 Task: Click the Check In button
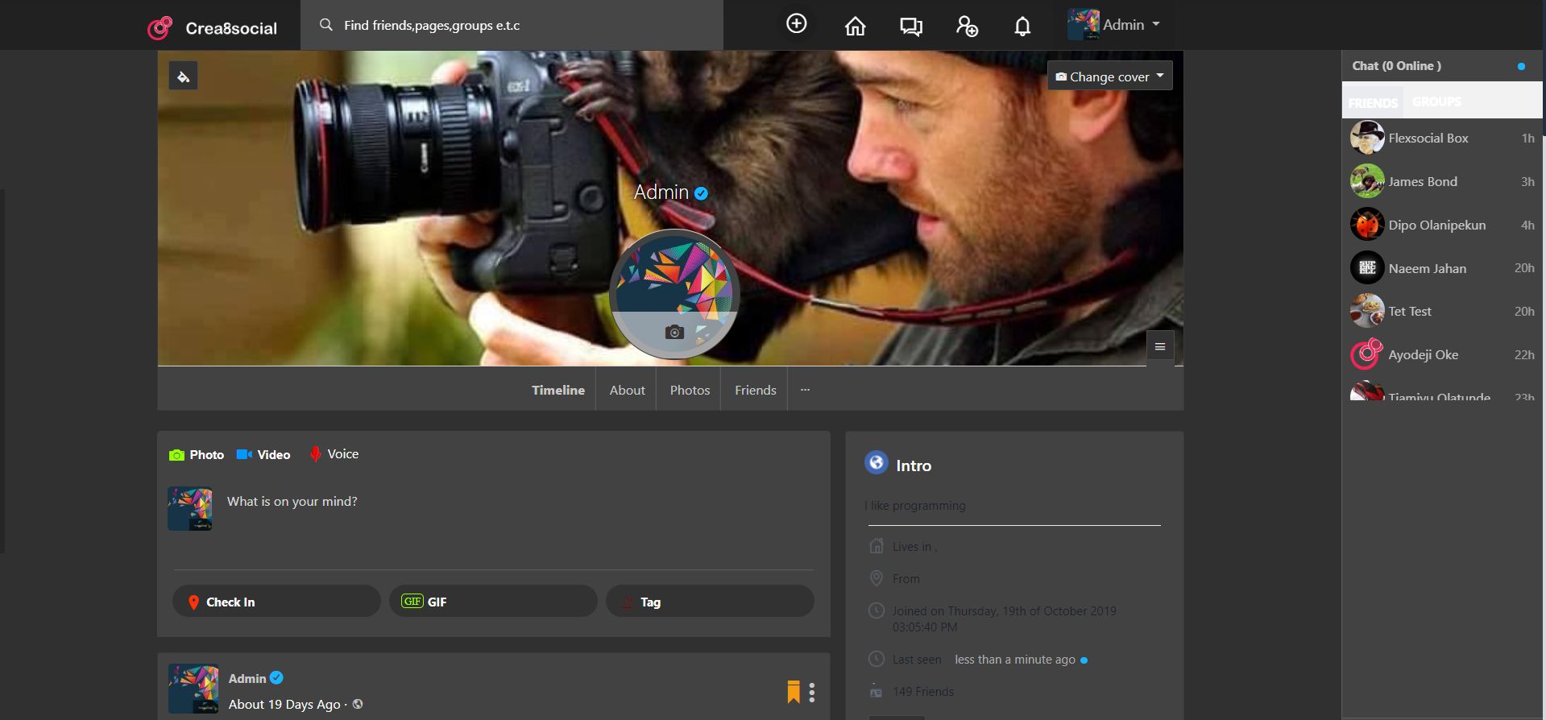point(276,602)
